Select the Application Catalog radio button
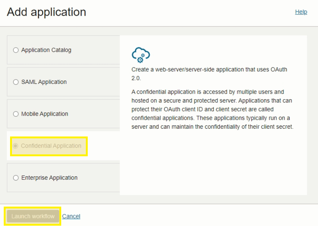 point(15,50)
